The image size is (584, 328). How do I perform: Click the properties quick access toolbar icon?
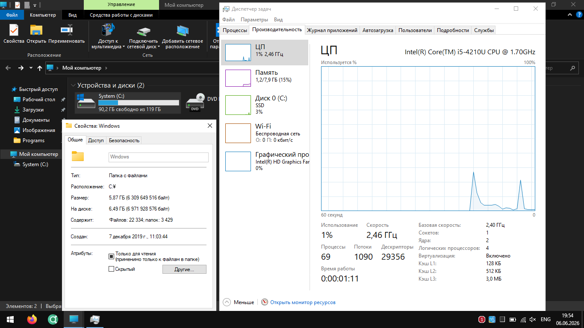18,5
